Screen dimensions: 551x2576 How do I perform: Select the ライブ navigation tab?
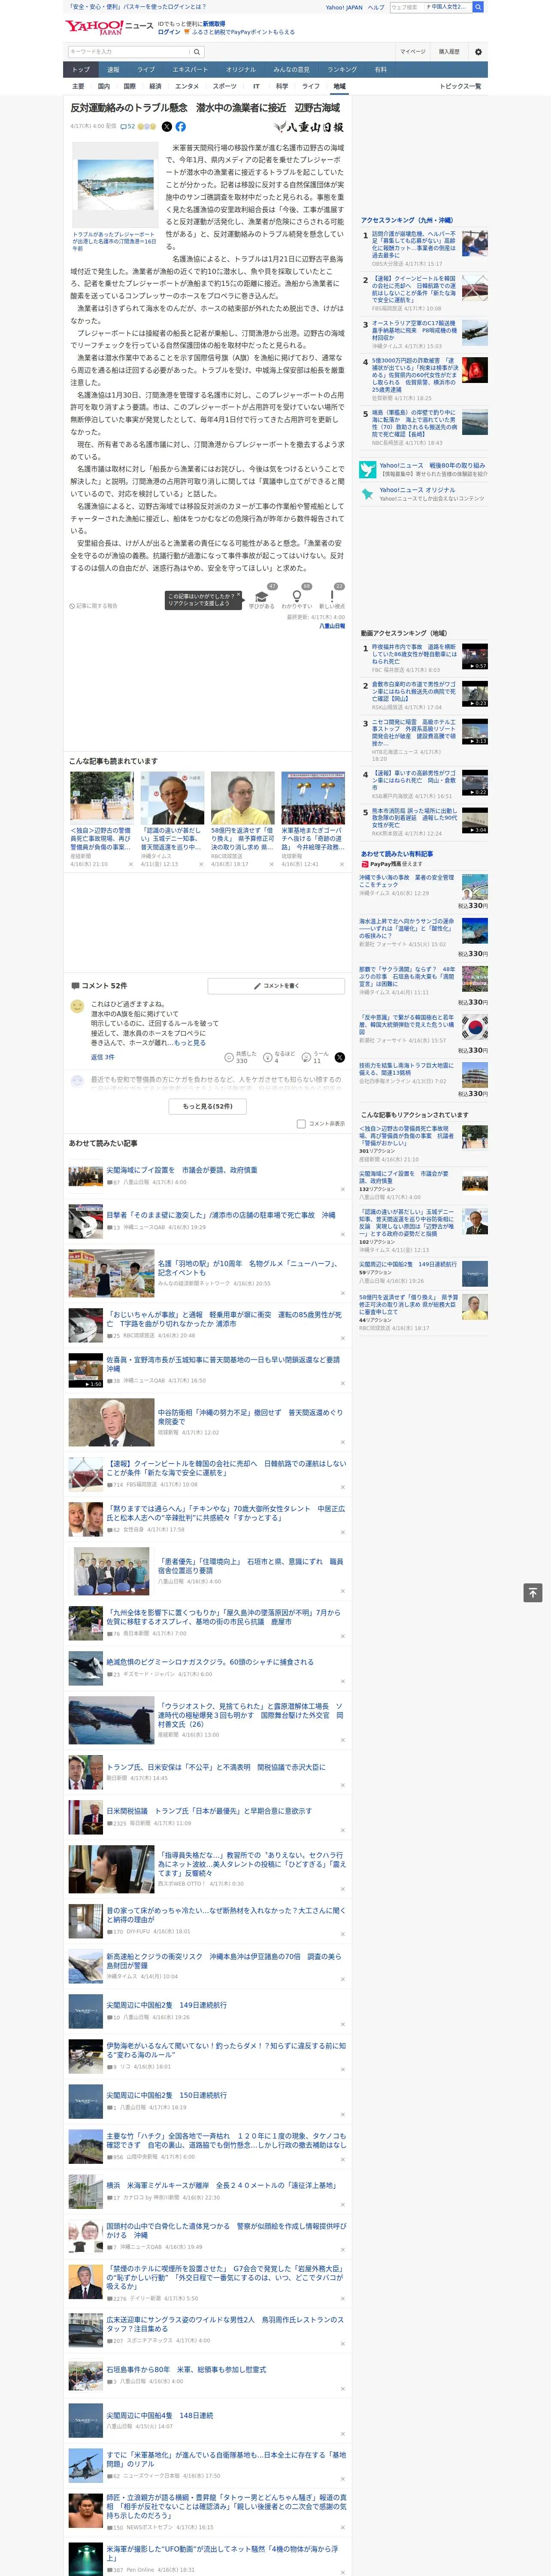pyautogui.click(x=146, y=70)
